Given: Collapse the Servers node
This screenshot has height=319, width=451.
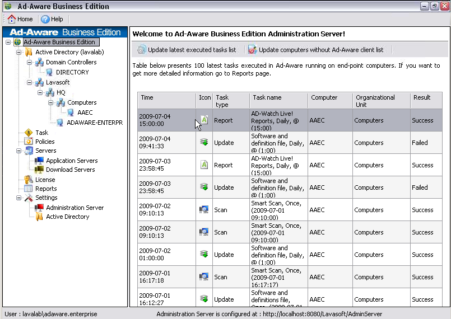Looking at the screenshot, I should point(18,151).
